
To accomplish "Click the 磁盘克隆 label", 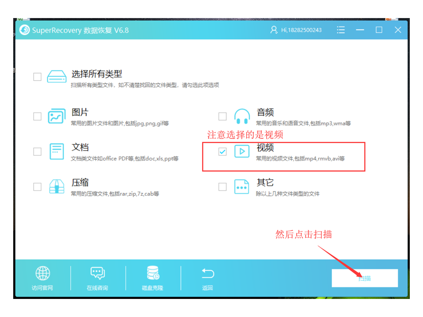I will [x=153, y=288].
